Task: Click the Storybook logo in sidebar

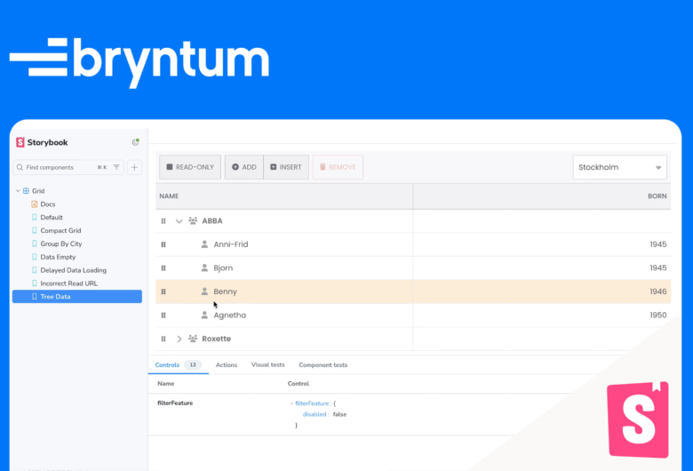Action: pos(42,142)
